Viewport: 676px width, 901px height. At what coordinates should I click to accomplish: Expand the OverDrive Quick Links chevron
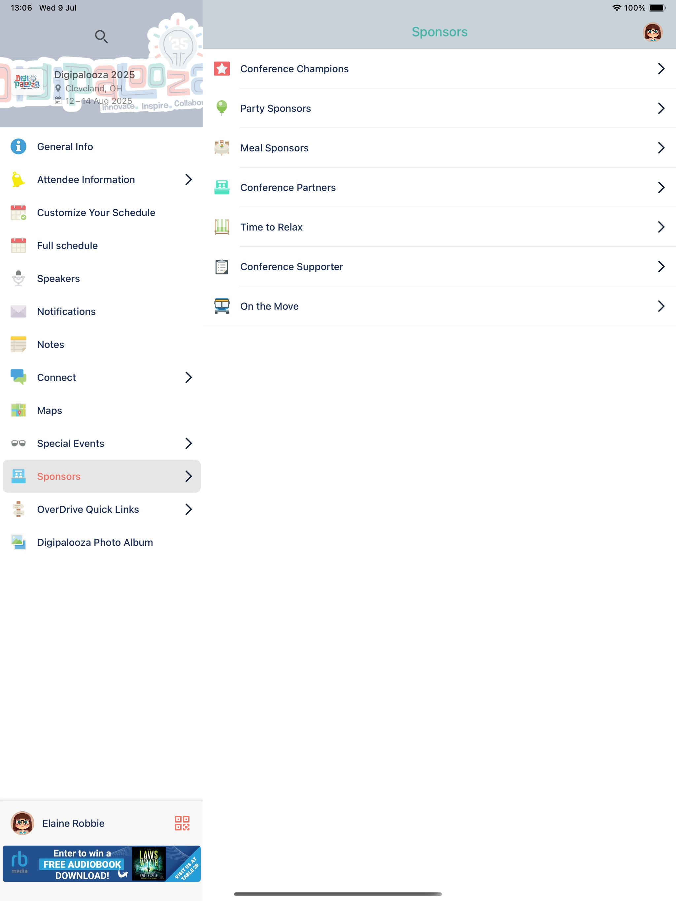188,510
